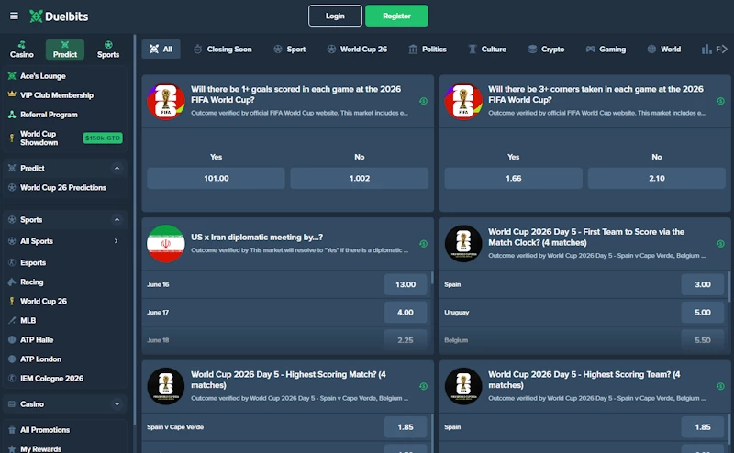Click the right arrow to show more categories
The height and width of the screenshot is (453, 734).
723,50
